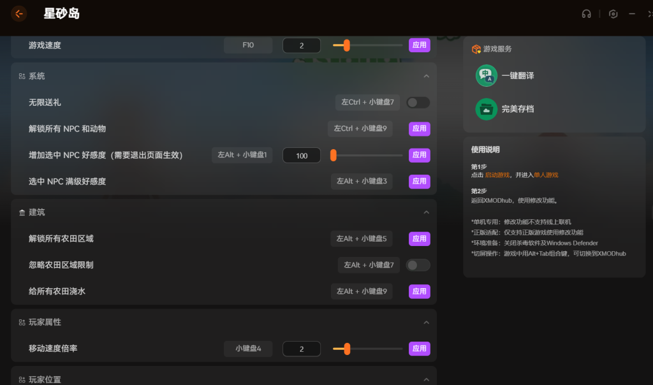Click the 建筑 section building icon

click(22, 212)
